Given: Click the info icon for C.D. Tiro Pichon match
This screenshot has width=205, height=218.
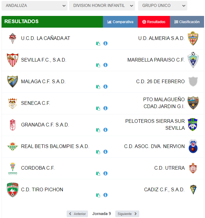Looking at the screenshot, I should [105, 195].
